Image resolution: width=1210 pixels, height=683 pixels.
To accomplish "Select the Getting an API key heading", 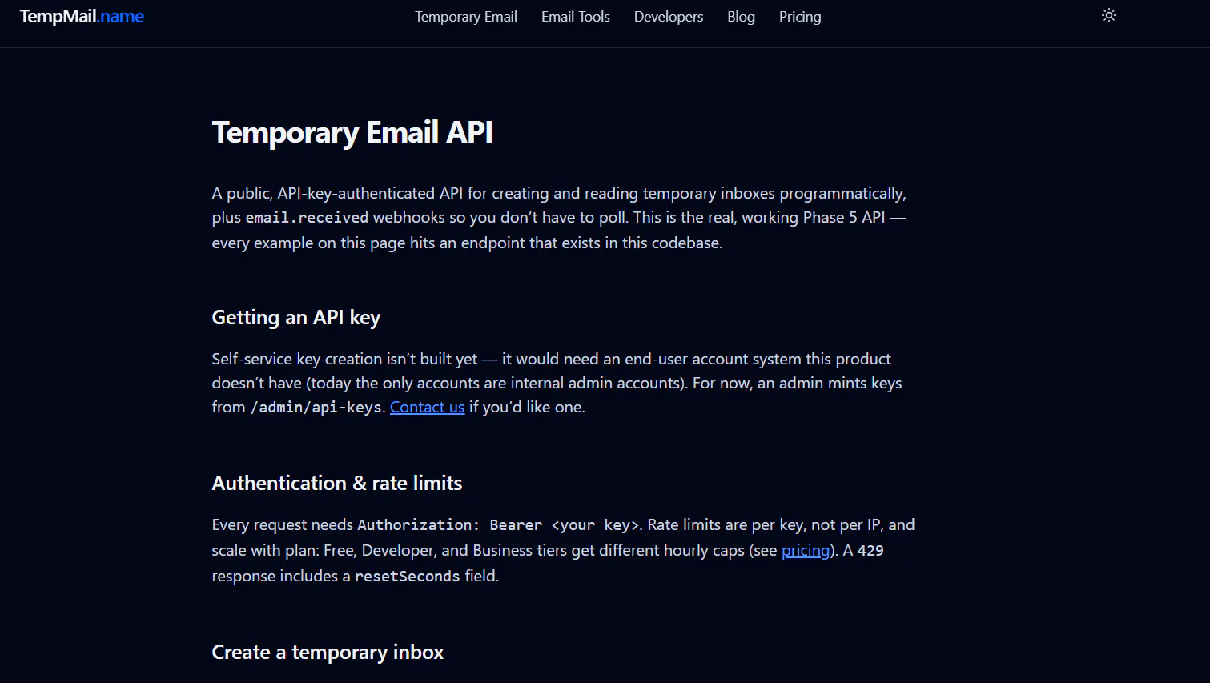I will click(x=295, y=317).
